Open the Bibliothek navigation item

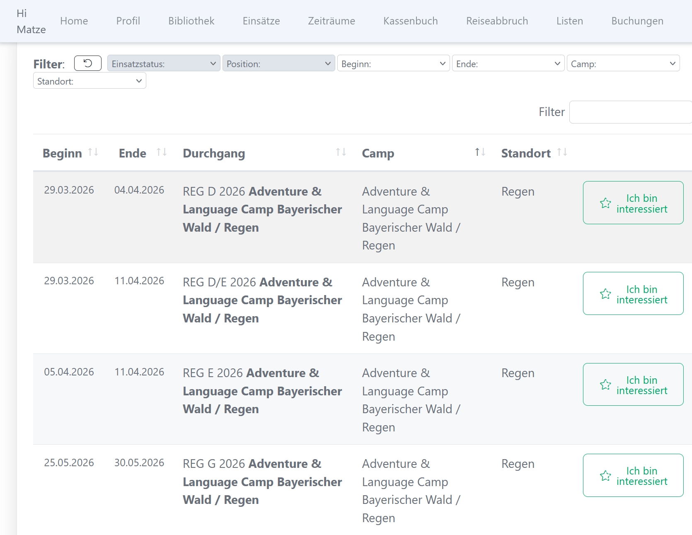click(191, 21)
